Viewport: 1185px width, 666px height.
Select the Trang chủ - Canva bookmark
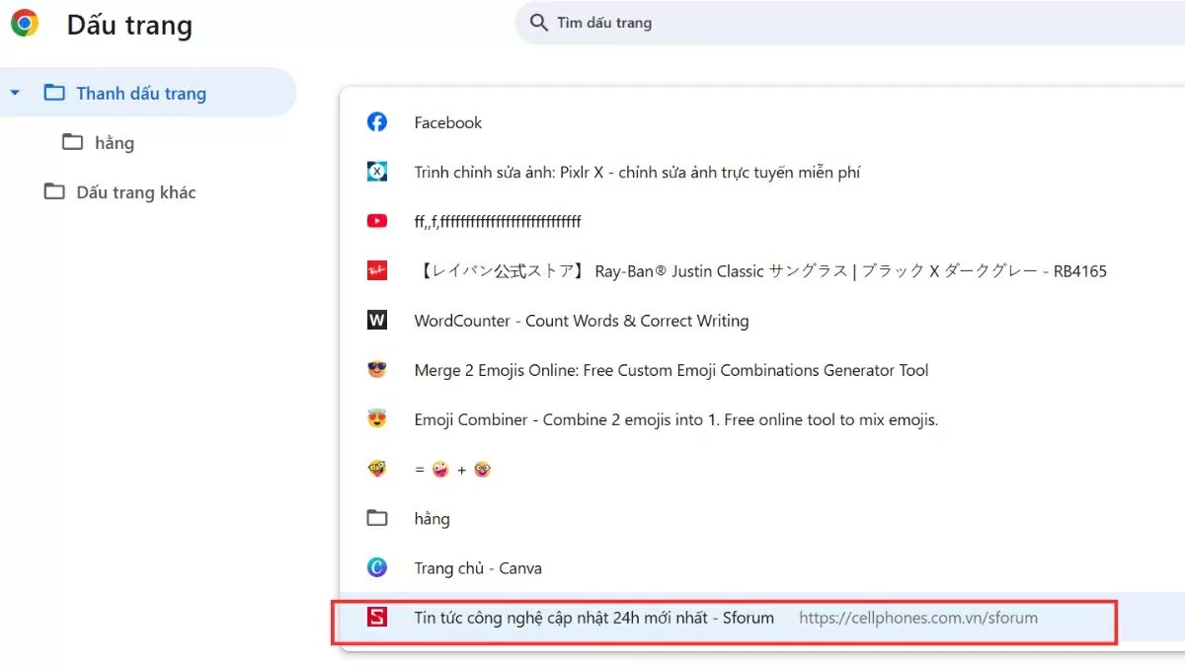point(477,568)
